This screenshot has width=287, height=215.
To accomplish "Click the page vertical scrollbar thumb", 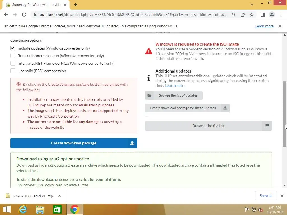I will click(284, 114).
